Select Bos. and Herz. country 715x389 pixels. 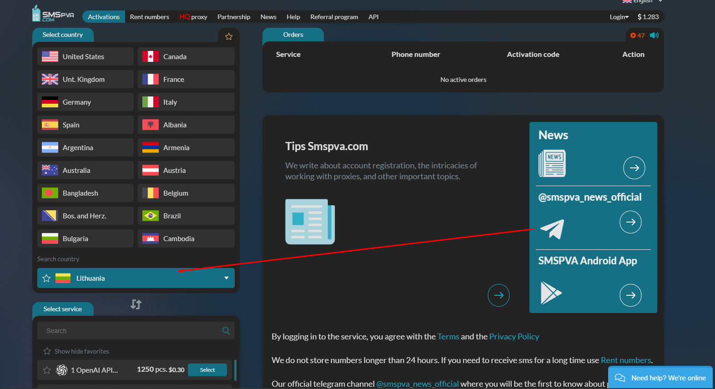pyautogui.click(x=86, y=216)
